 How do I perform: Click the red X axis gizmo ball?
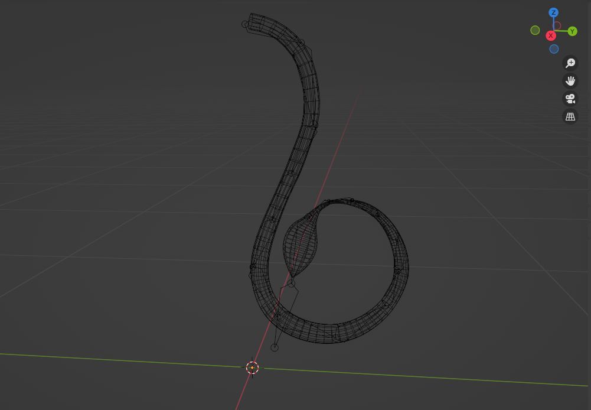coord(551,36)
